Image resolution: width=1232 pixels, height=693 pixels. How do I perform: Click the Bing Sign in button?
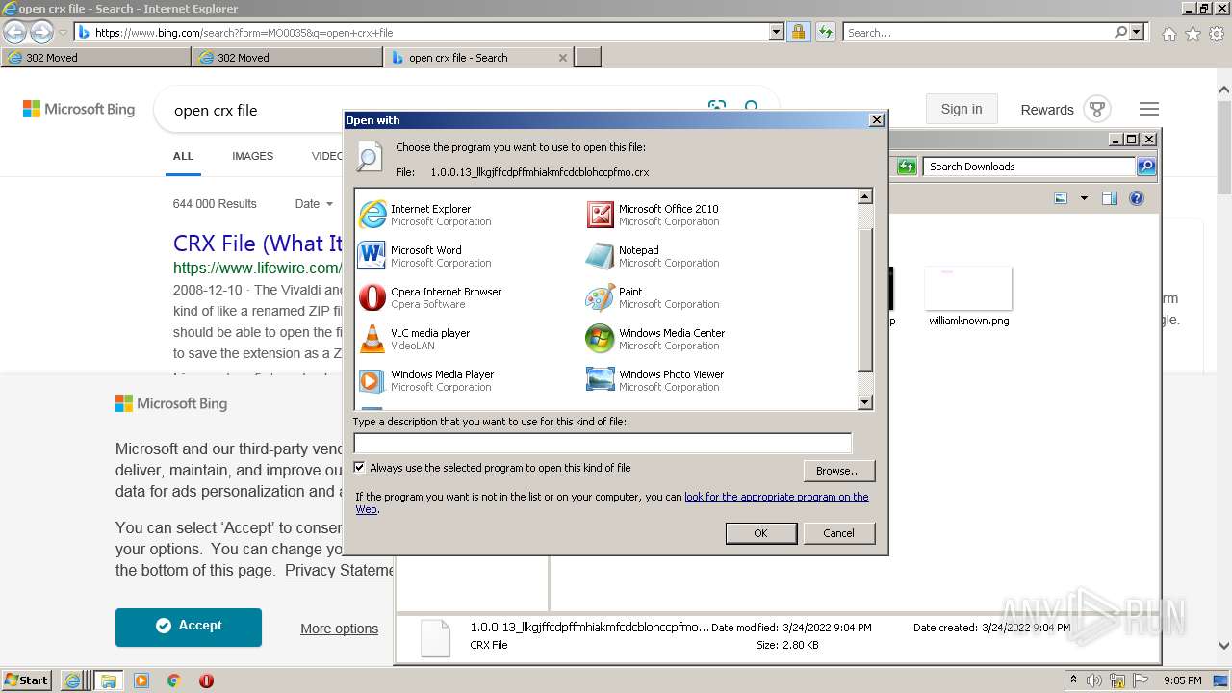point(962,109)
